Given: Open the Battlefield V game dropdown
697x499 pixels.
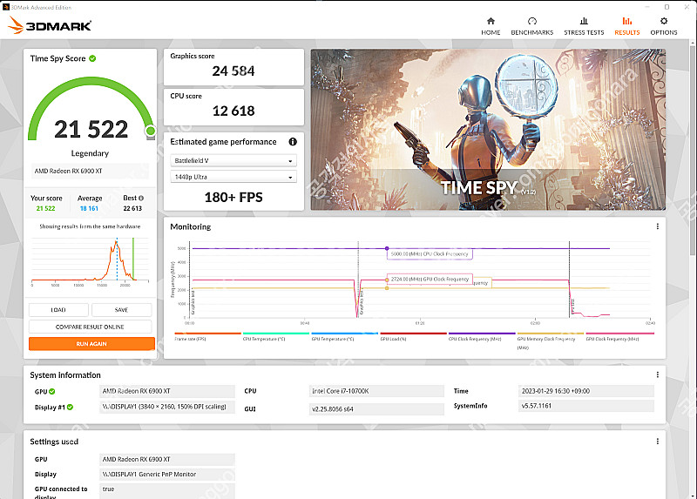Looking at the screenshot, I should click(233, 161).
